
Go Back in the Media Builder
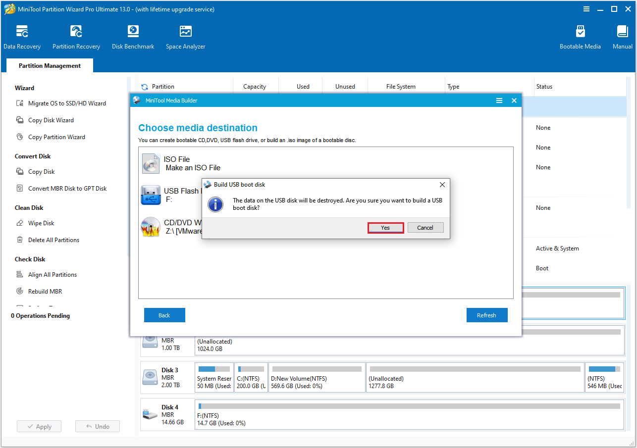pos(164,315)
